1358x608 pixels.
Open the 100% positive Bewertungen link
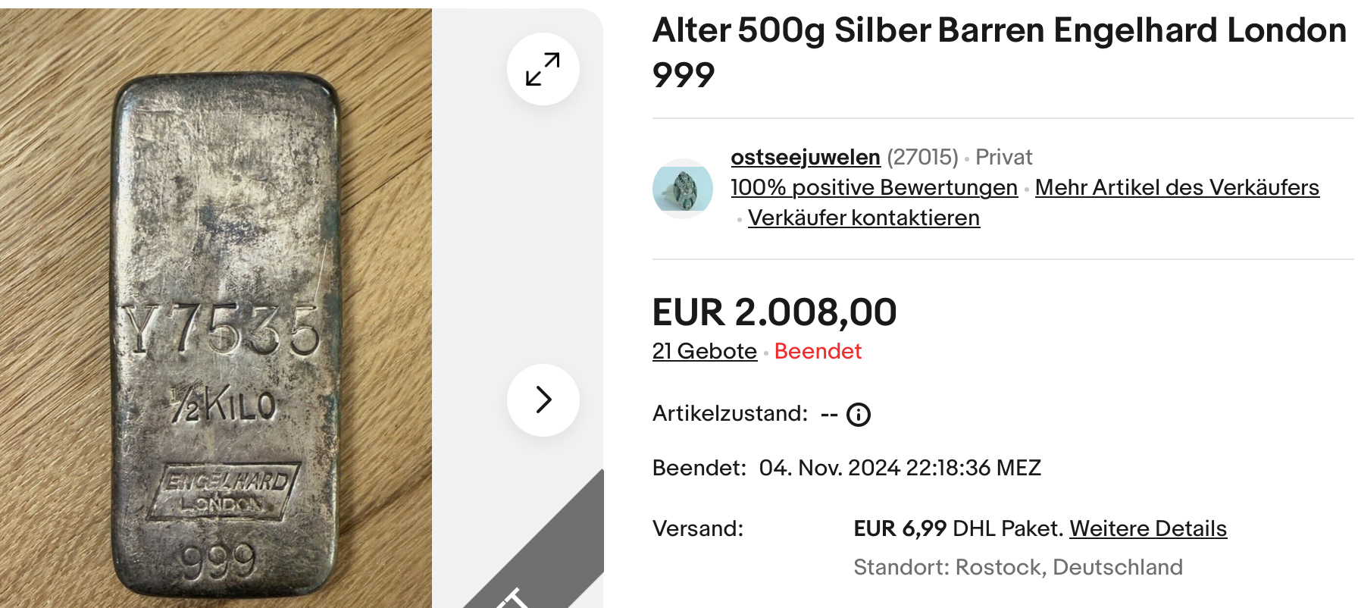pyautogui.click(x=874, y=187)
